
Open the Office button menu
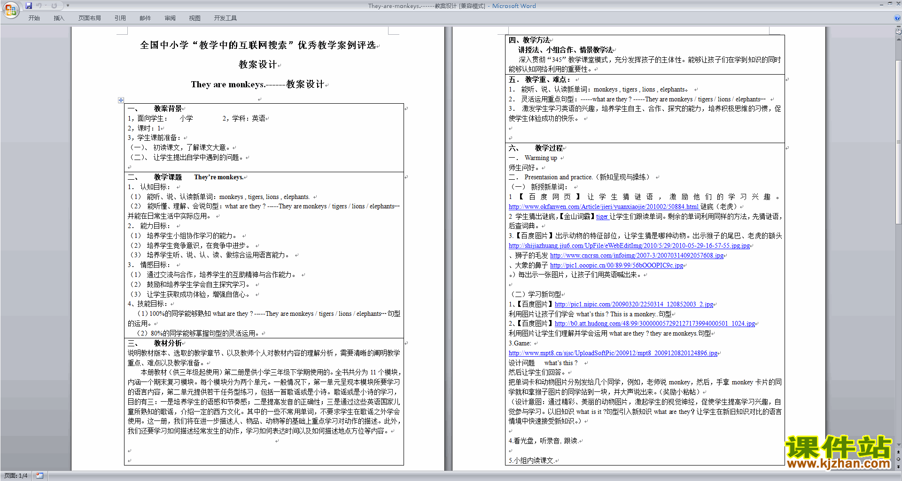(x=10, y=9)
